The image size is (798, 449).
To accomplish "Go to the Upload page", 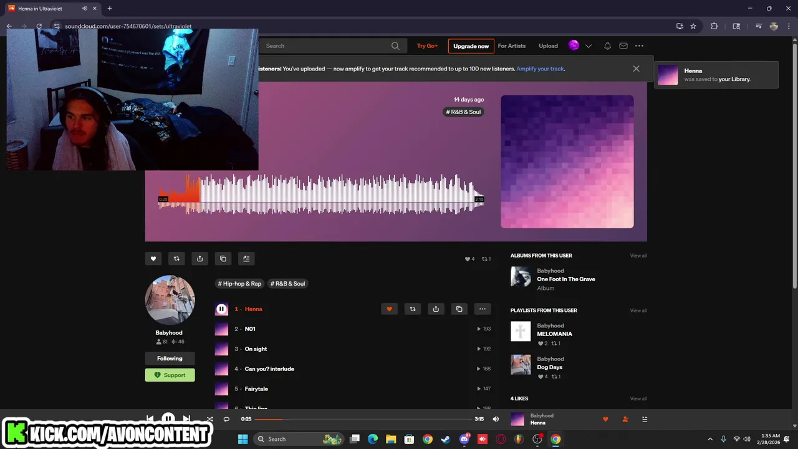I will click(548, 46).
